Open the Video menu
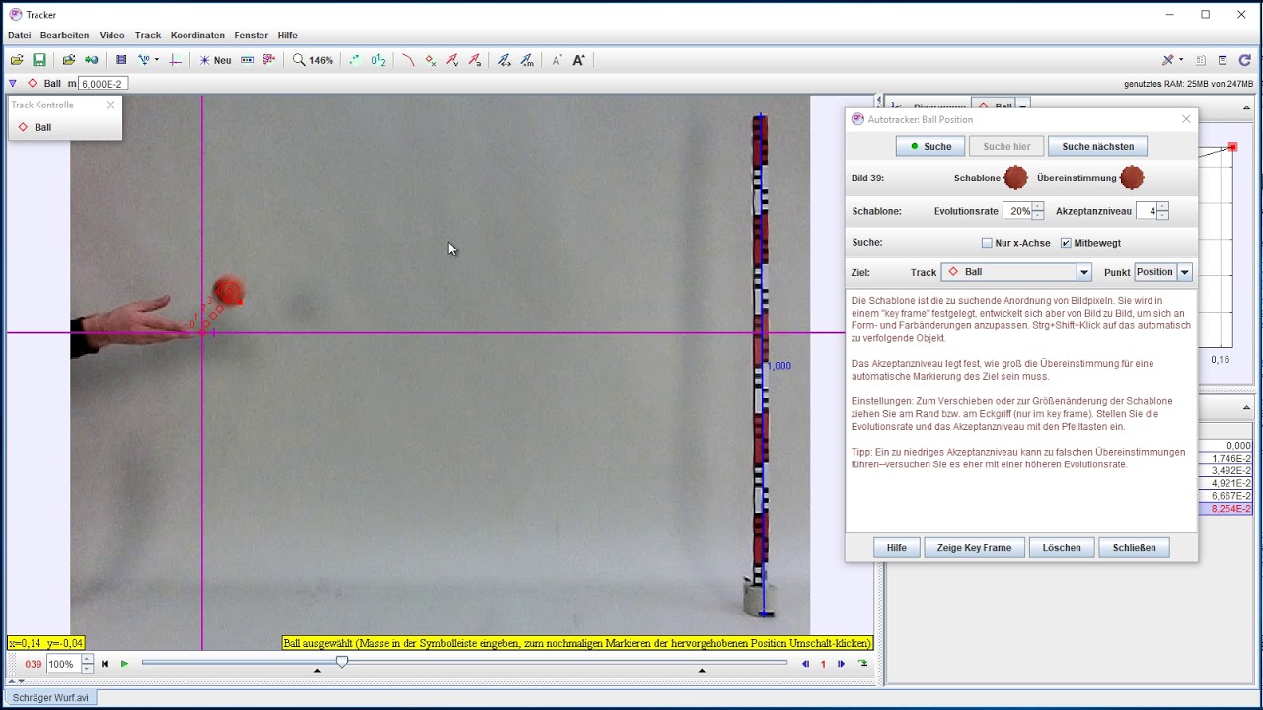This screenshot has height=710, width=1263. click(x=112, y=35)
